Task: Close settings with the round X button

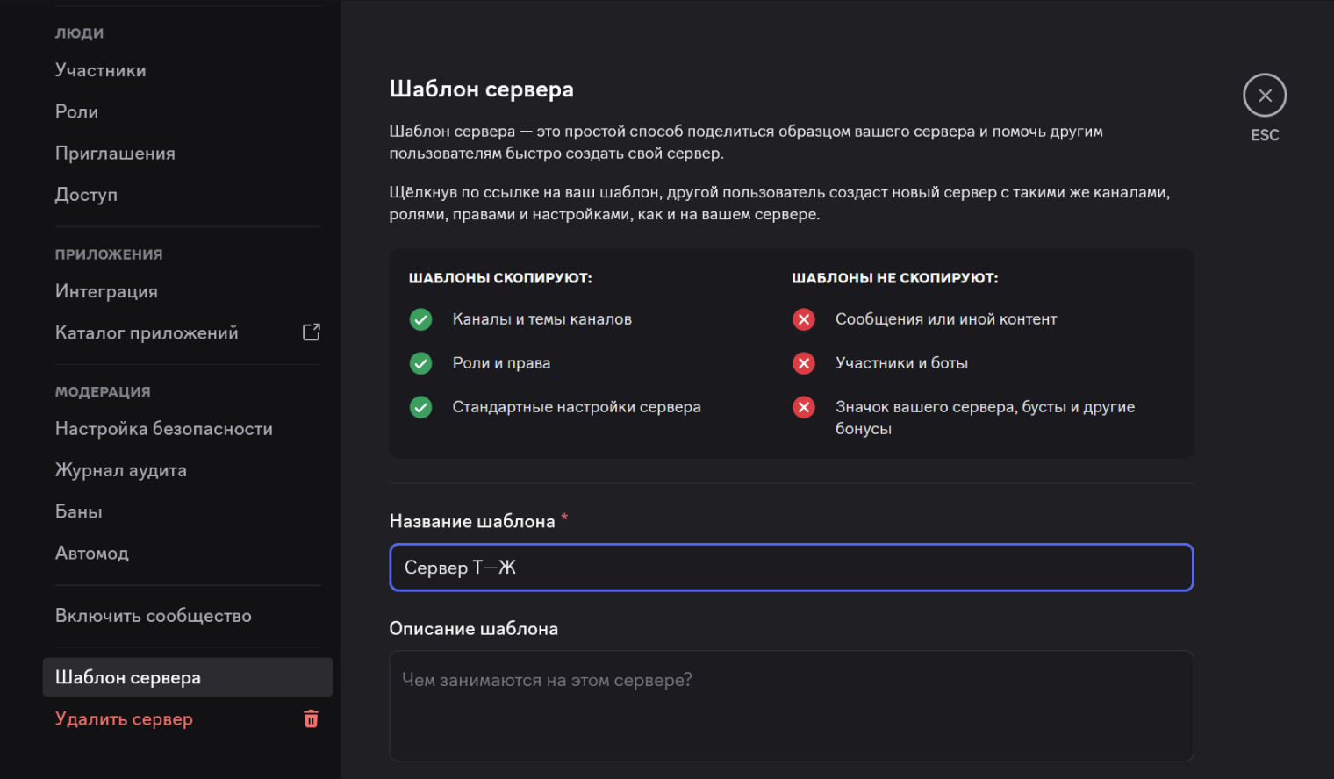Action: 1264,96
